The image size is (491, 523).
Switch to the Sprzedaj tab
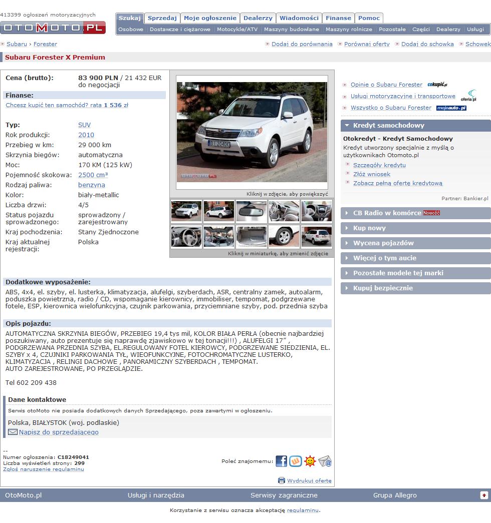[x=162, y=18]
